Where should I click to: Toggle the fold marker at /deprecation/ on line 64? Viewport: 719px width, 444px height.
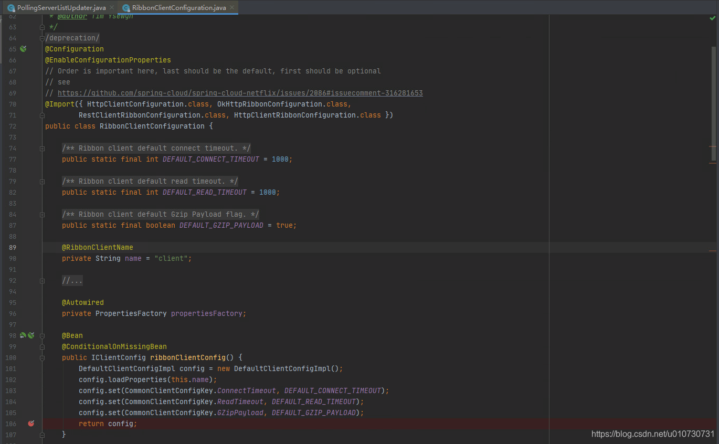click(x=42, y=38)
